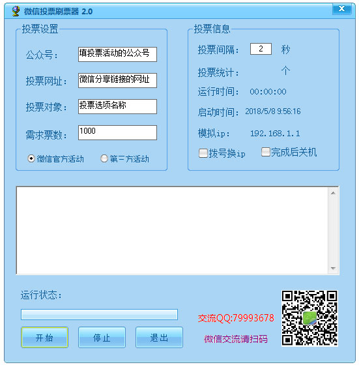Click the 开始 button
The width and height of the screenshot is (359, 367).
click(44, 337)
